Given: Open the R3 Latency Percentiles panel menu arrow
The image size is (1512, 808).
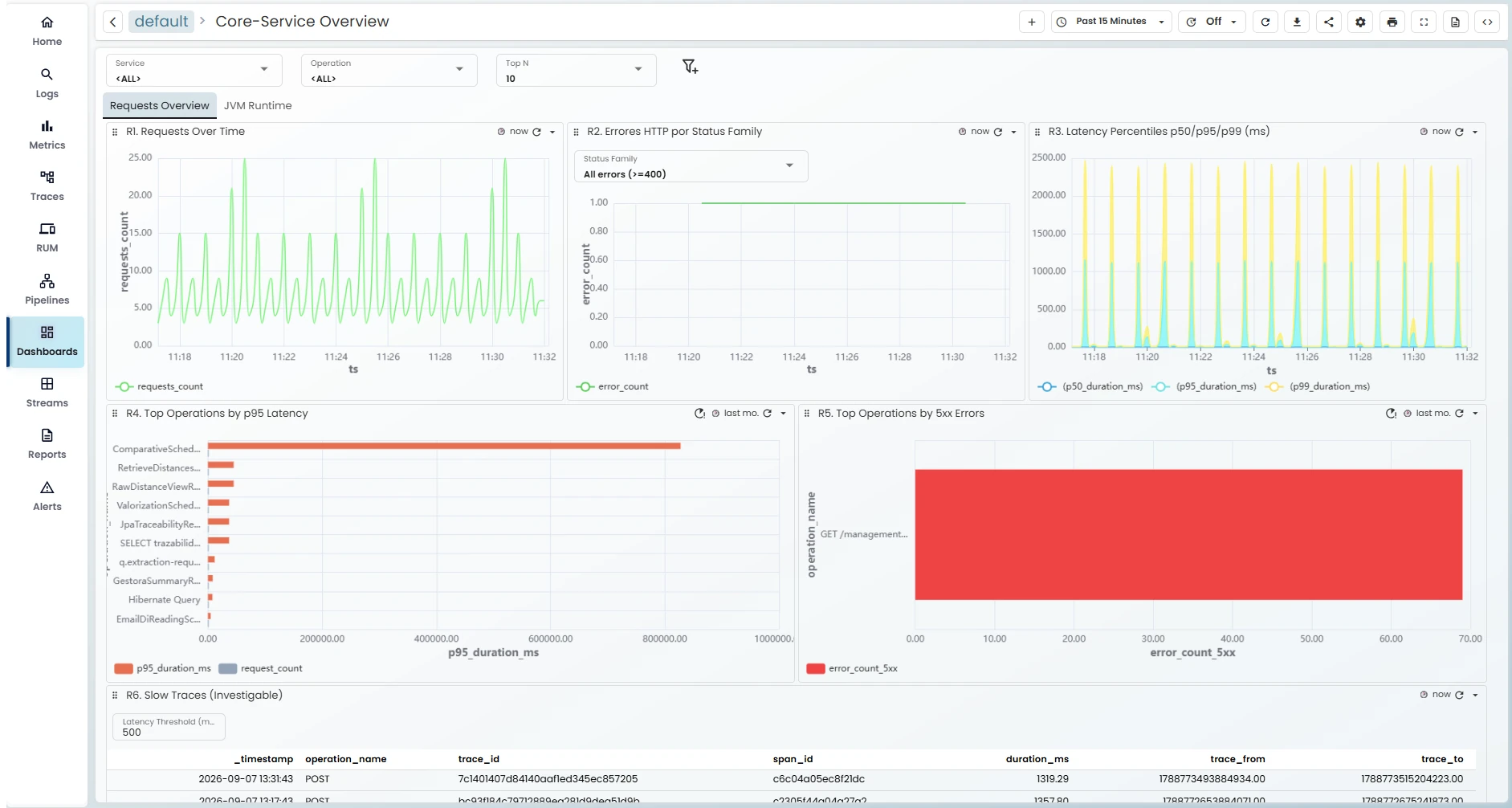Looking at the screenshot, I should 1475,132.
